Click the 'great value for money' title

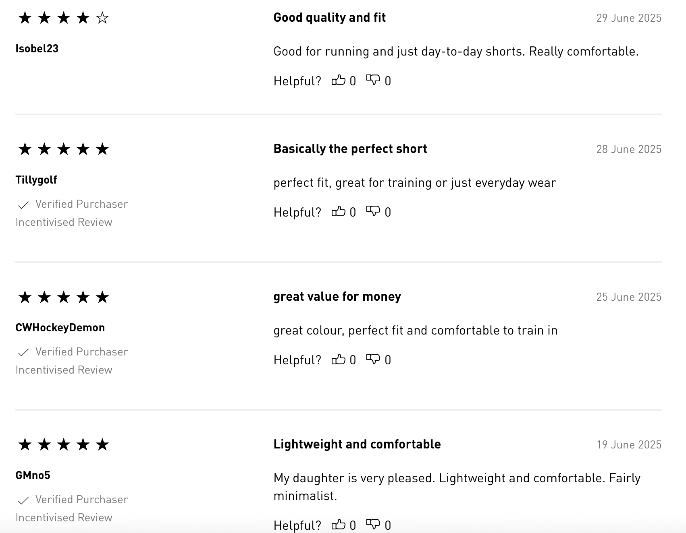(337, 297)
